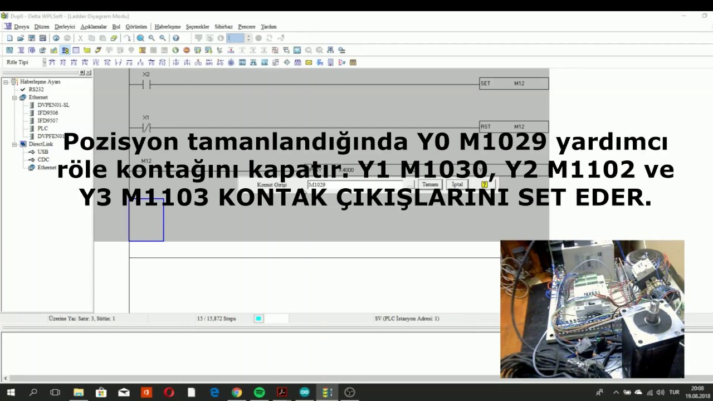Viewport: 713px width, 401px height.
Task: Click the X2 normally open contact
Action: (x=146, y=84)
